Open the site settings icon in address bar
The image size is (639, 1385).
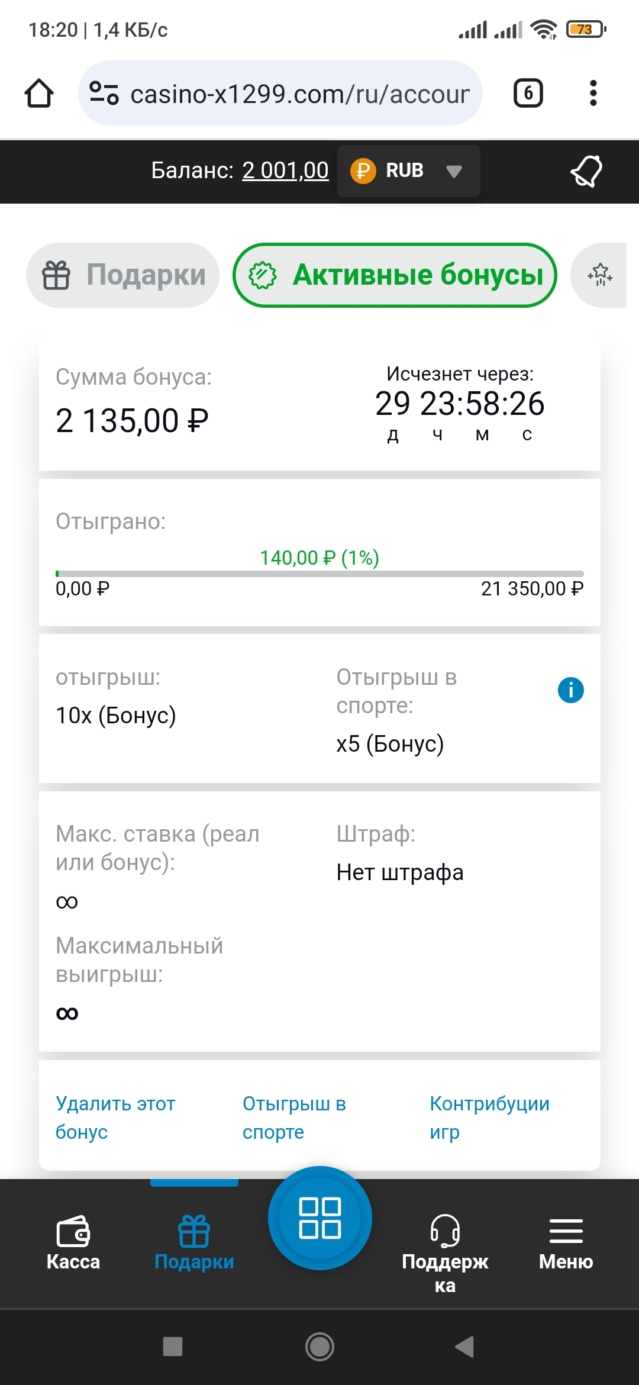104,94
